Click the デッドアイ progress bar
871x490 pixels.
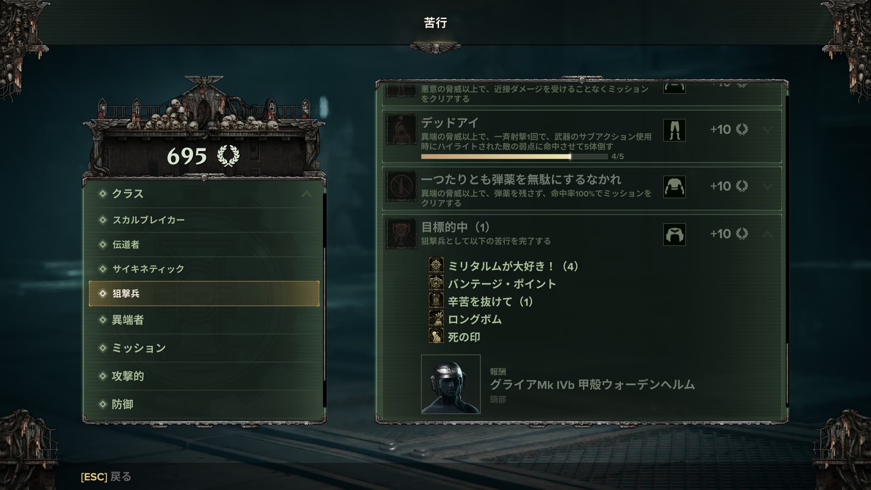[514, 157]
